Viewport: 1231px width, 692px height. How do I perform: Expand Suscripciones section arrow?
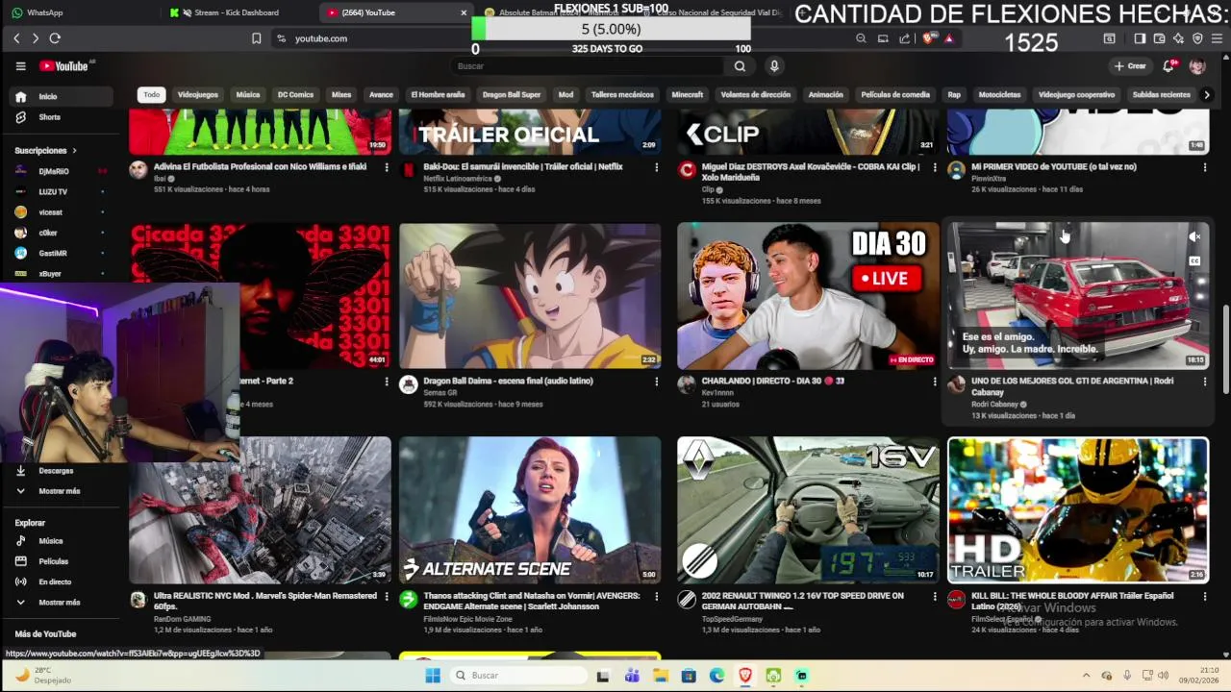pos(74,151)
